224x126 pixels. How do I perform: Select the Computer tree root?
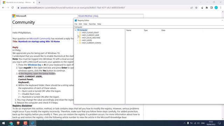pyautogui.click(x=83, y=30)
